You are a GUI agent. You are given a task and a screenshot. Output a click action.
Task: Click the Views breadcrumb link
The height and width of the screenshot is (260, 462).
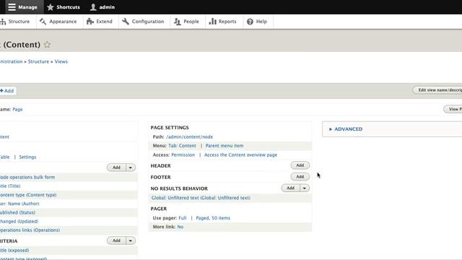tap(61, 61)
